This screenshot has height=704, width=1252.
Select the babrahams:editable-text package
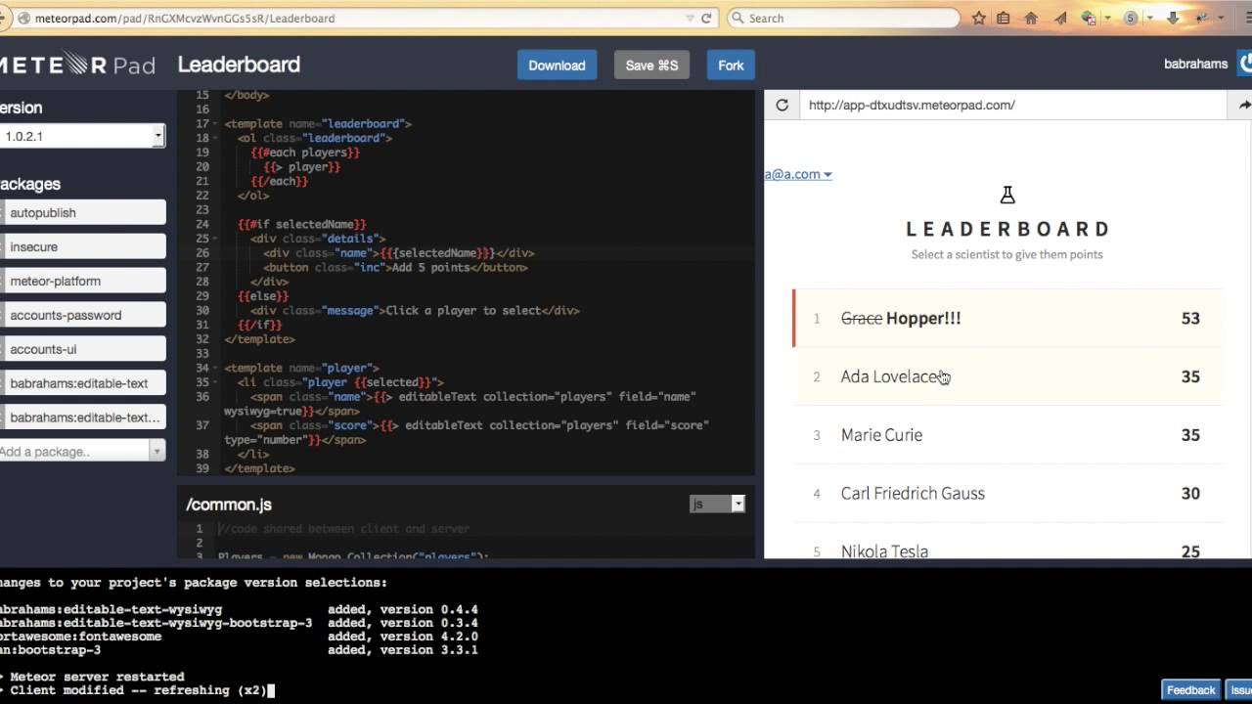point(83,383)
